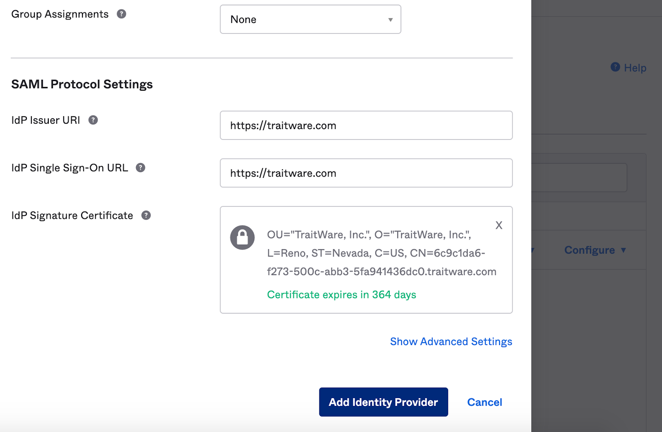The width and height of the screenshot is (662, 432).
Task: Open the IdP Issuer URI help icon
Action: click(93, 120)
